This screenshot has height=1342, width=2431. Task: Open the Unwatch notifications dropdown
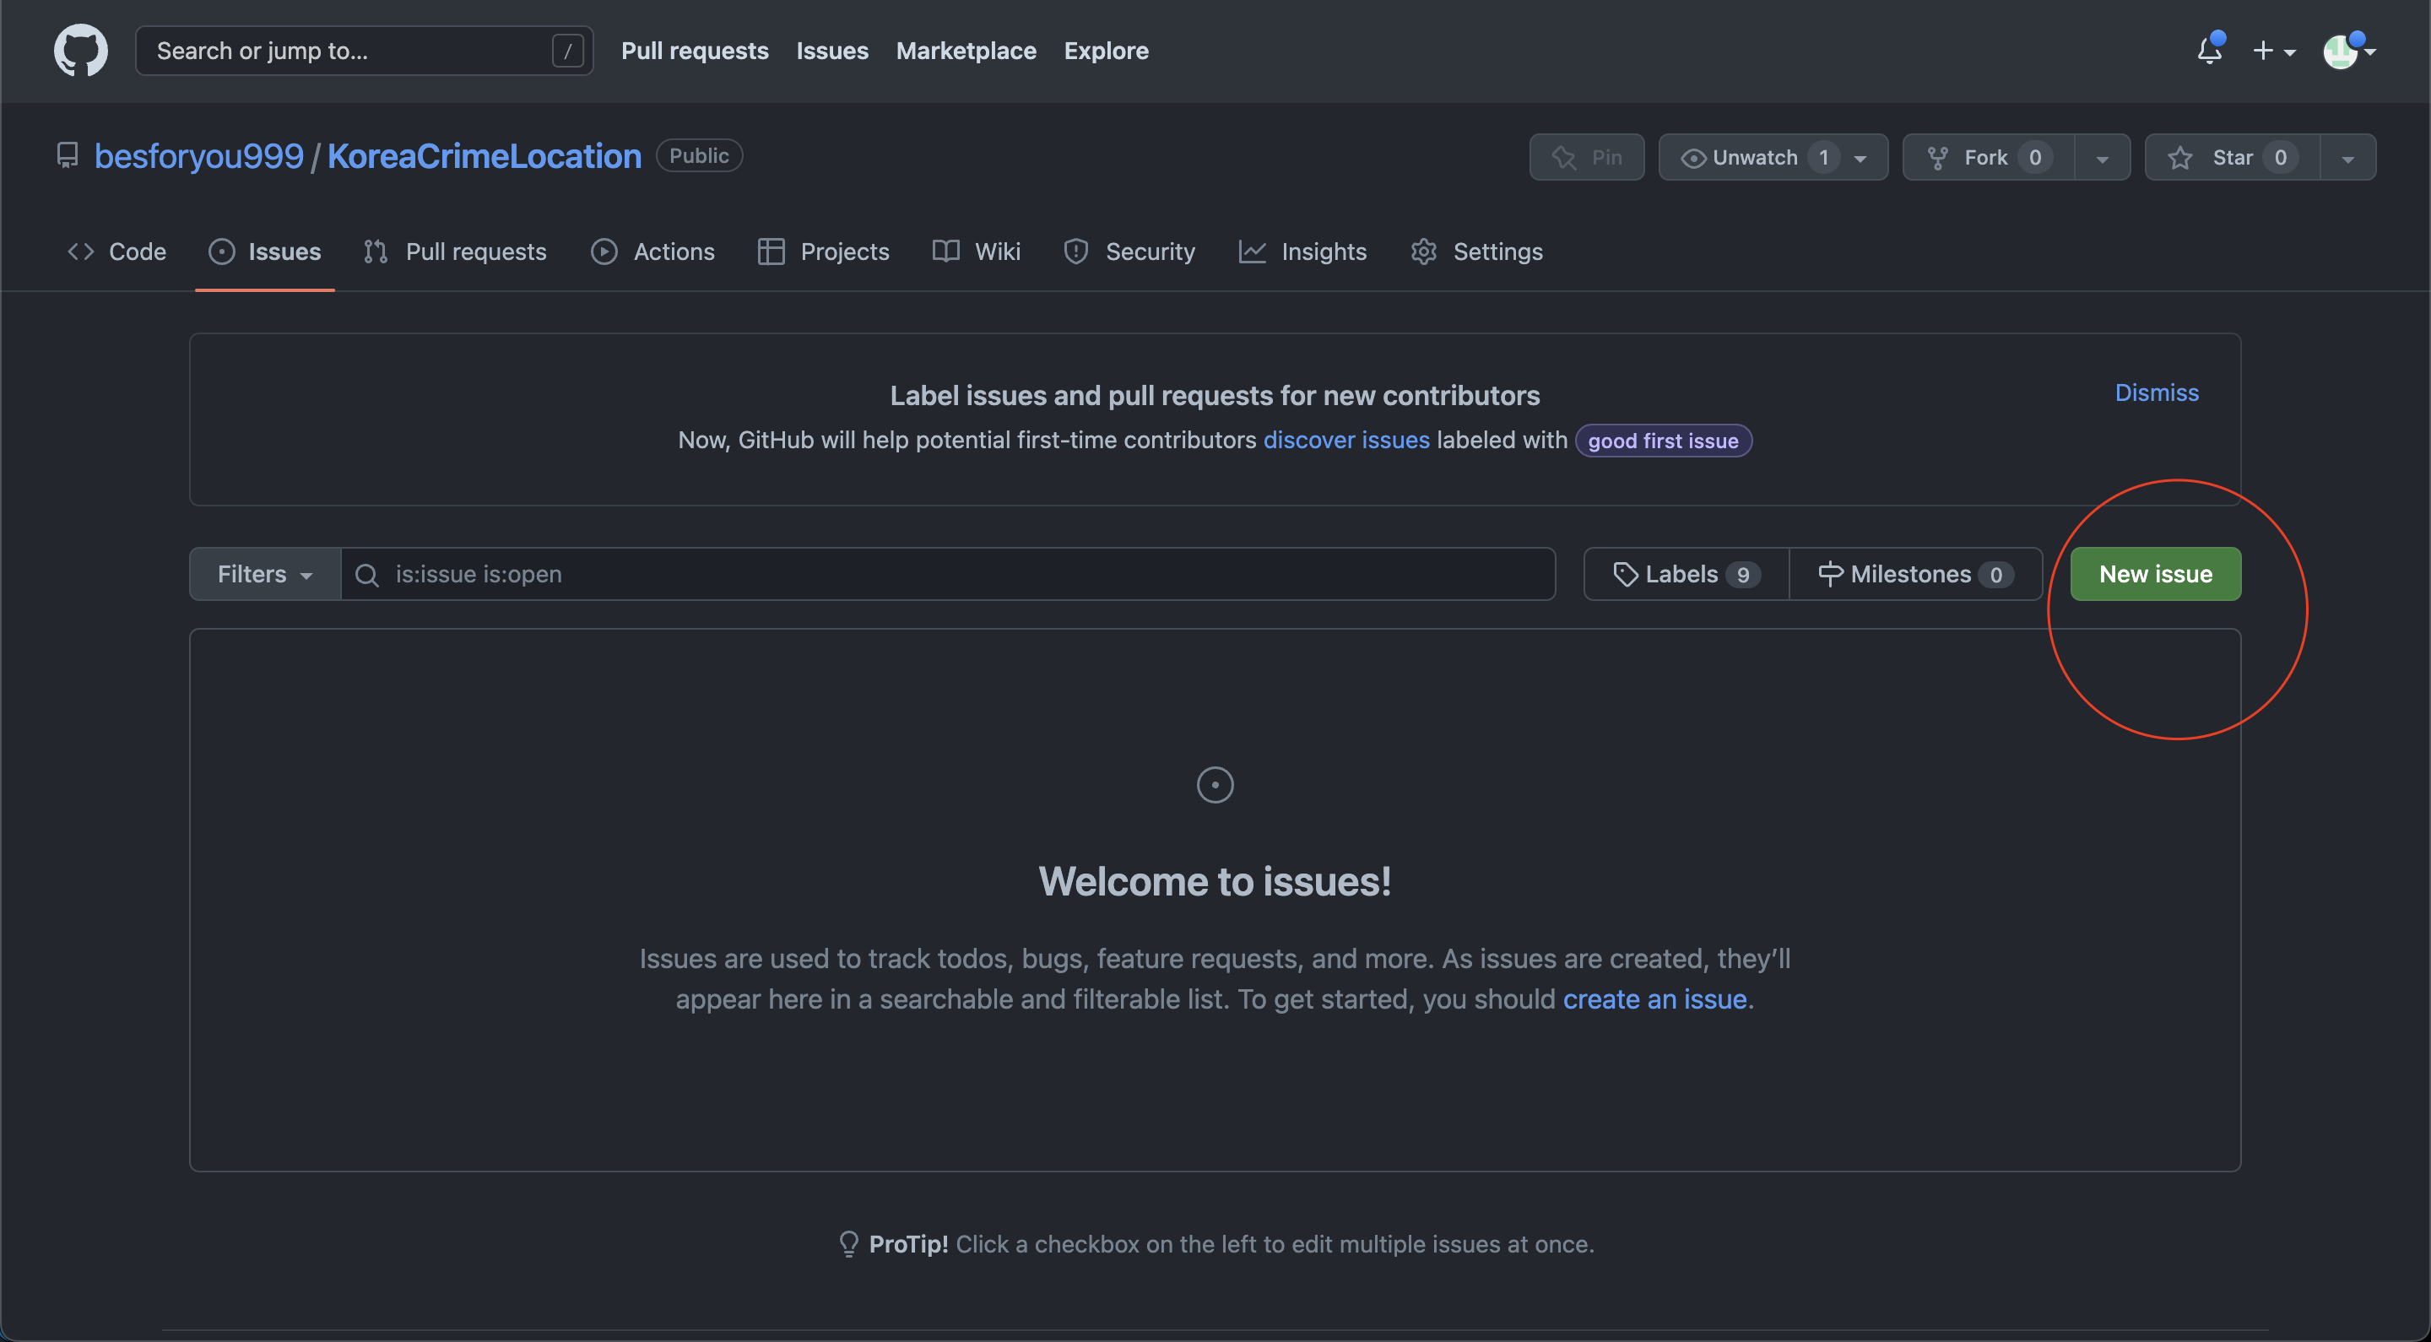[1773, 157]
